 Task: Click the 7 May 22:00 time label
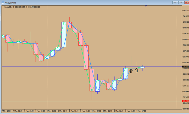click(40, 111)
